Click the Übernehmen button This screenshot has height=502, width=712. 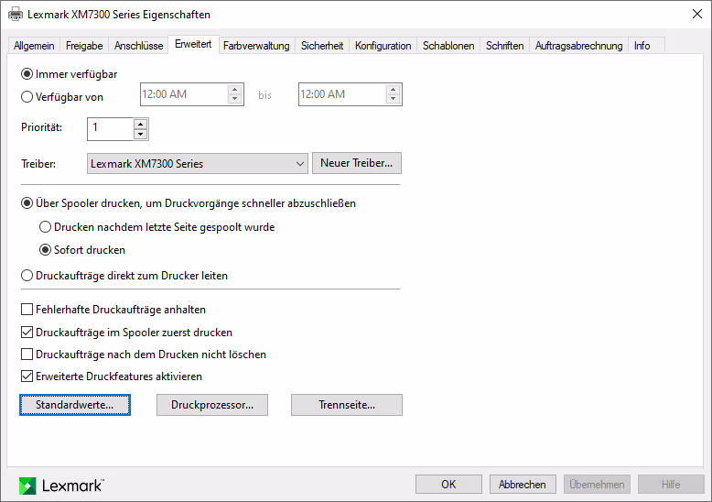pyautogui.click(x=597, y=485)
